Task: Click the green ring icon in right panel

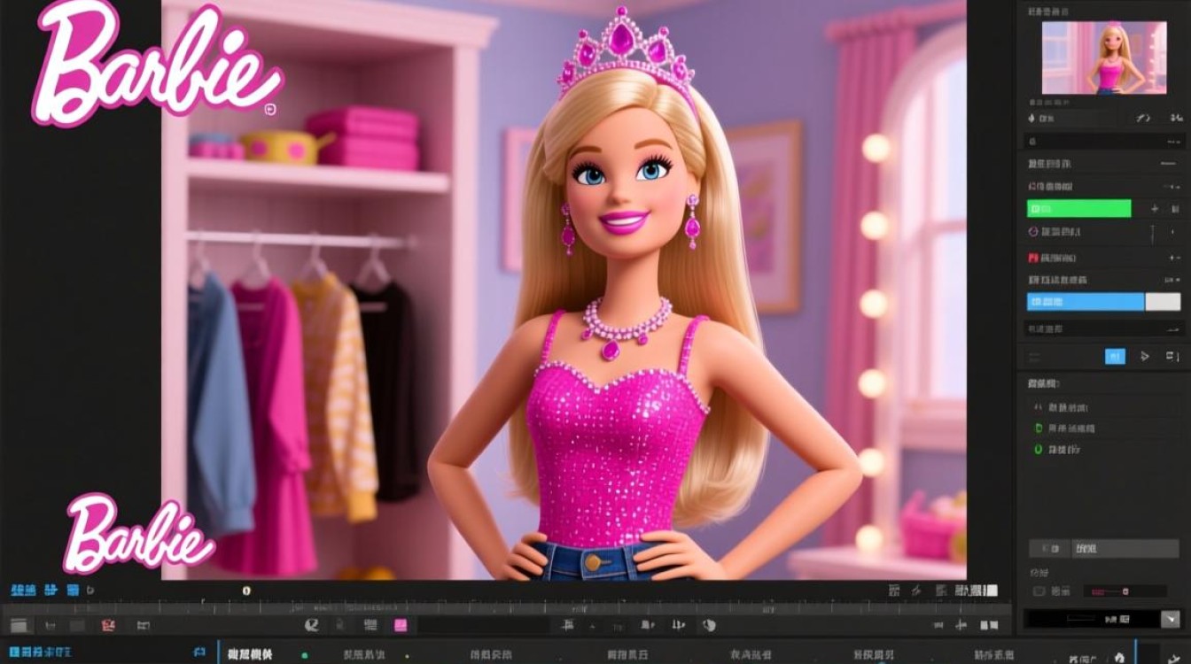Action: point(1039,450)
